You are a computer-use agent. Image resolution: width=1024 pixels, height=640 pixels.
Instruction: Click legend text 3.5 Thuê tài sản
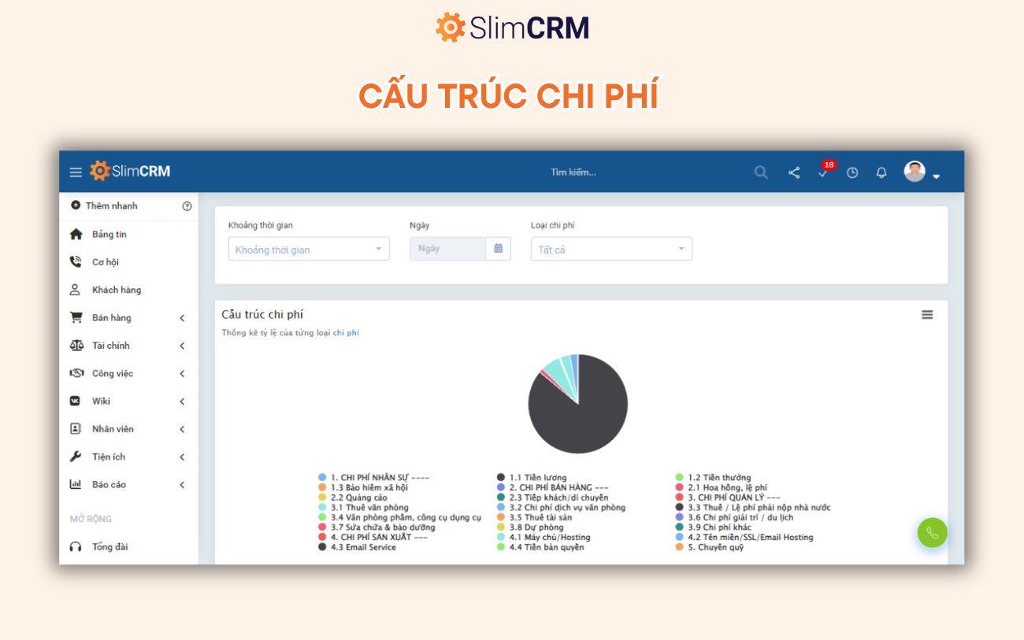click(540, 518)
